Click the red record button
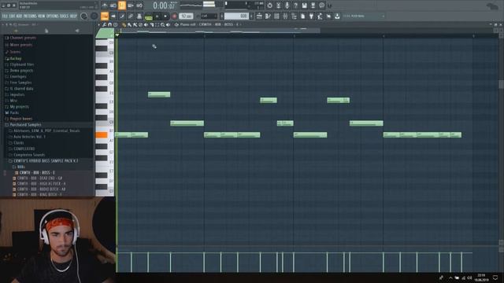The width and height of the screenshot is (504, 283). click(x=174, y=16)
